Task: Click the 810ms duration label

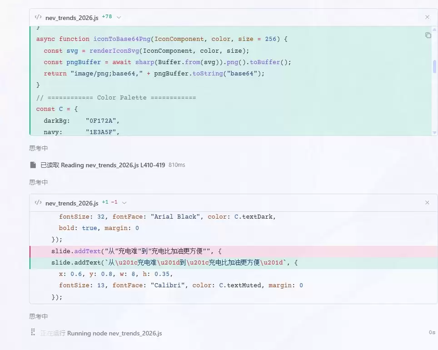Action: 177,165
